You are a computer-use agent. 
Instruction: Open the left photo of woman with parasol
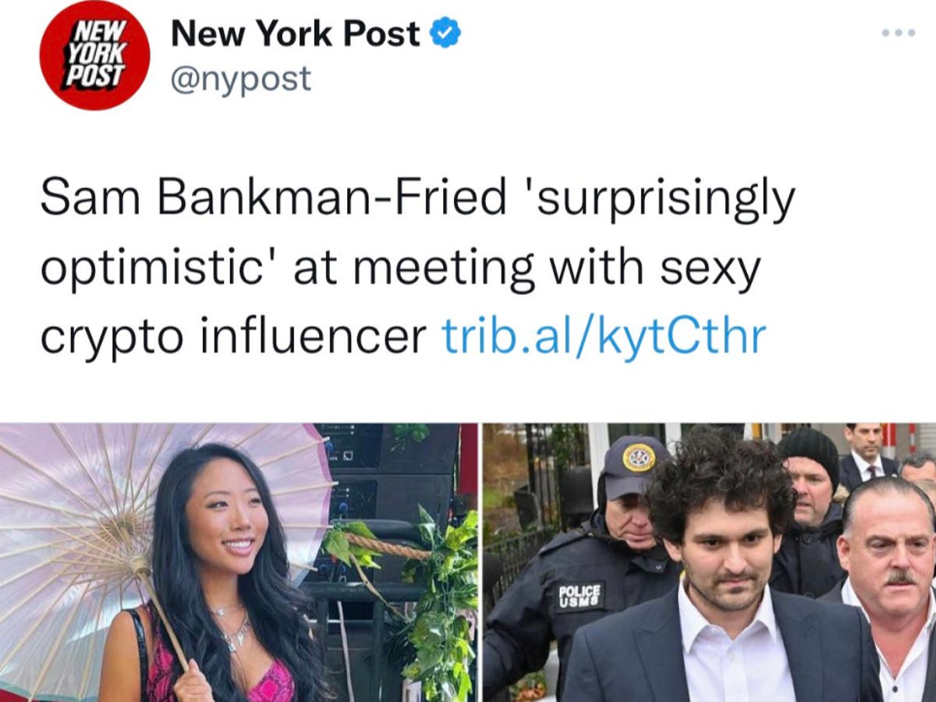pos(239,562)
